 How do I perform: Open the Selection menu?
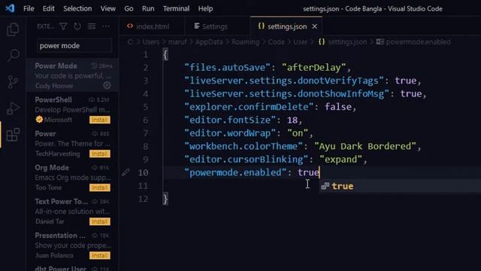(77, 8)
